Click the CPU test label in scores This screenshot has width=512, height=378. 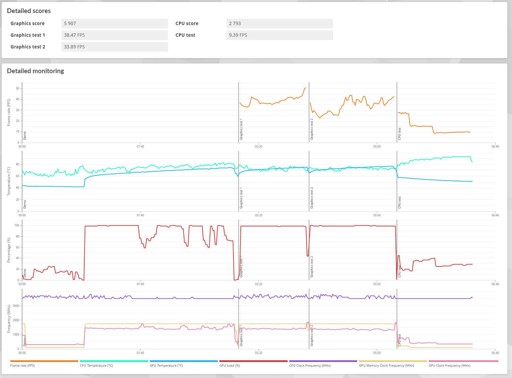pos(185,35)
